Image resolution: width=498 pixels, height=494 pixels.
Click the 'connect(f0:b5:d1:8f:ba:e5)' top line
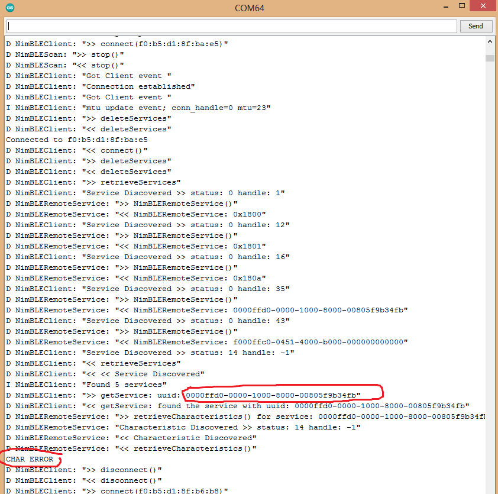point(117,44)
